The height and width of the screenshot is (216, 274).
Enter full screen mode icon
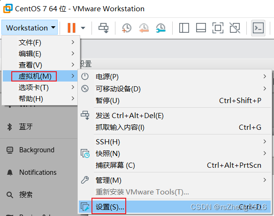click(218, 28)
